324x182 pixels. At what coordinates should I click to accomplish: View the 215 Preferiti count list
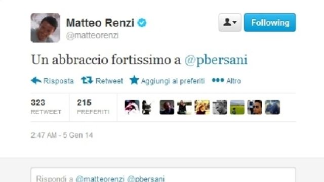pyautogui.click(x=93, y=107)
